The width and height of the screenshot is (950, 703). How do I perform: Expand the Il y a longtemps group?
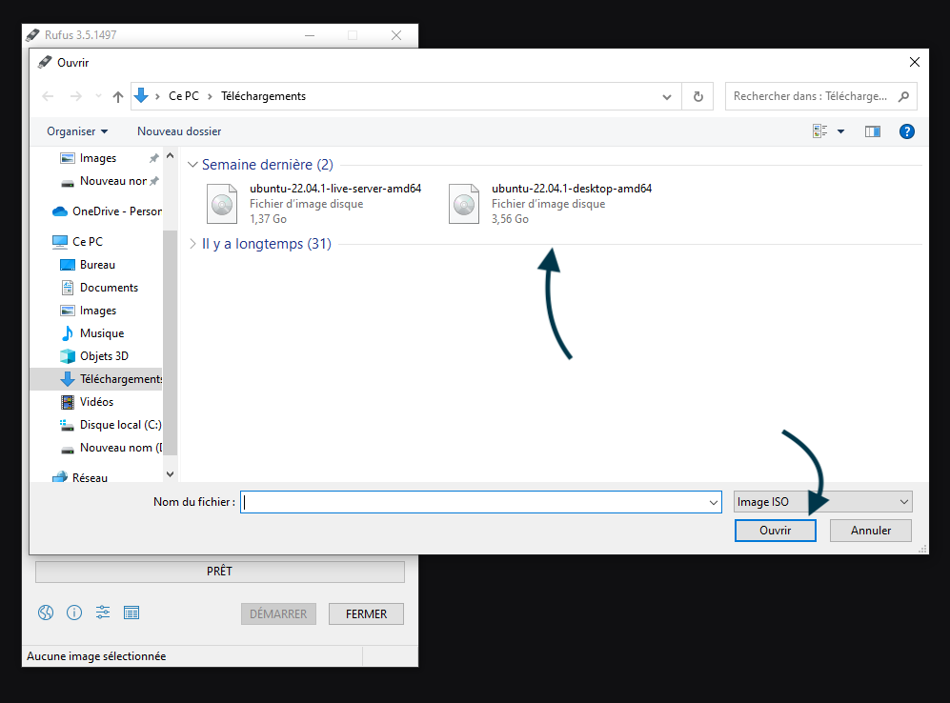193,244
